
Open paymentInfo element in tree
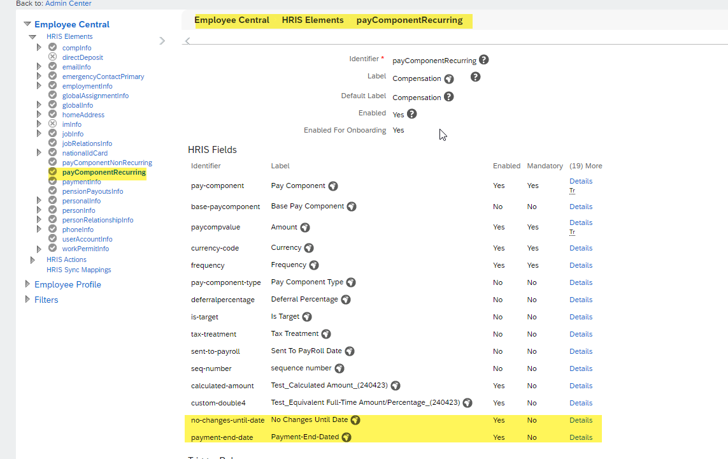click(82, 182)
